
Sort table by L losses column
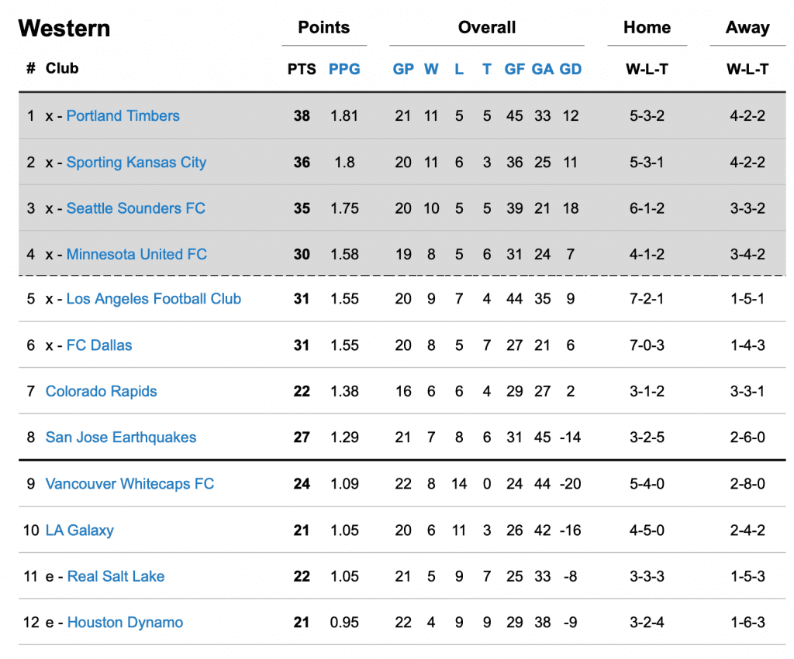tap(459, 69)
